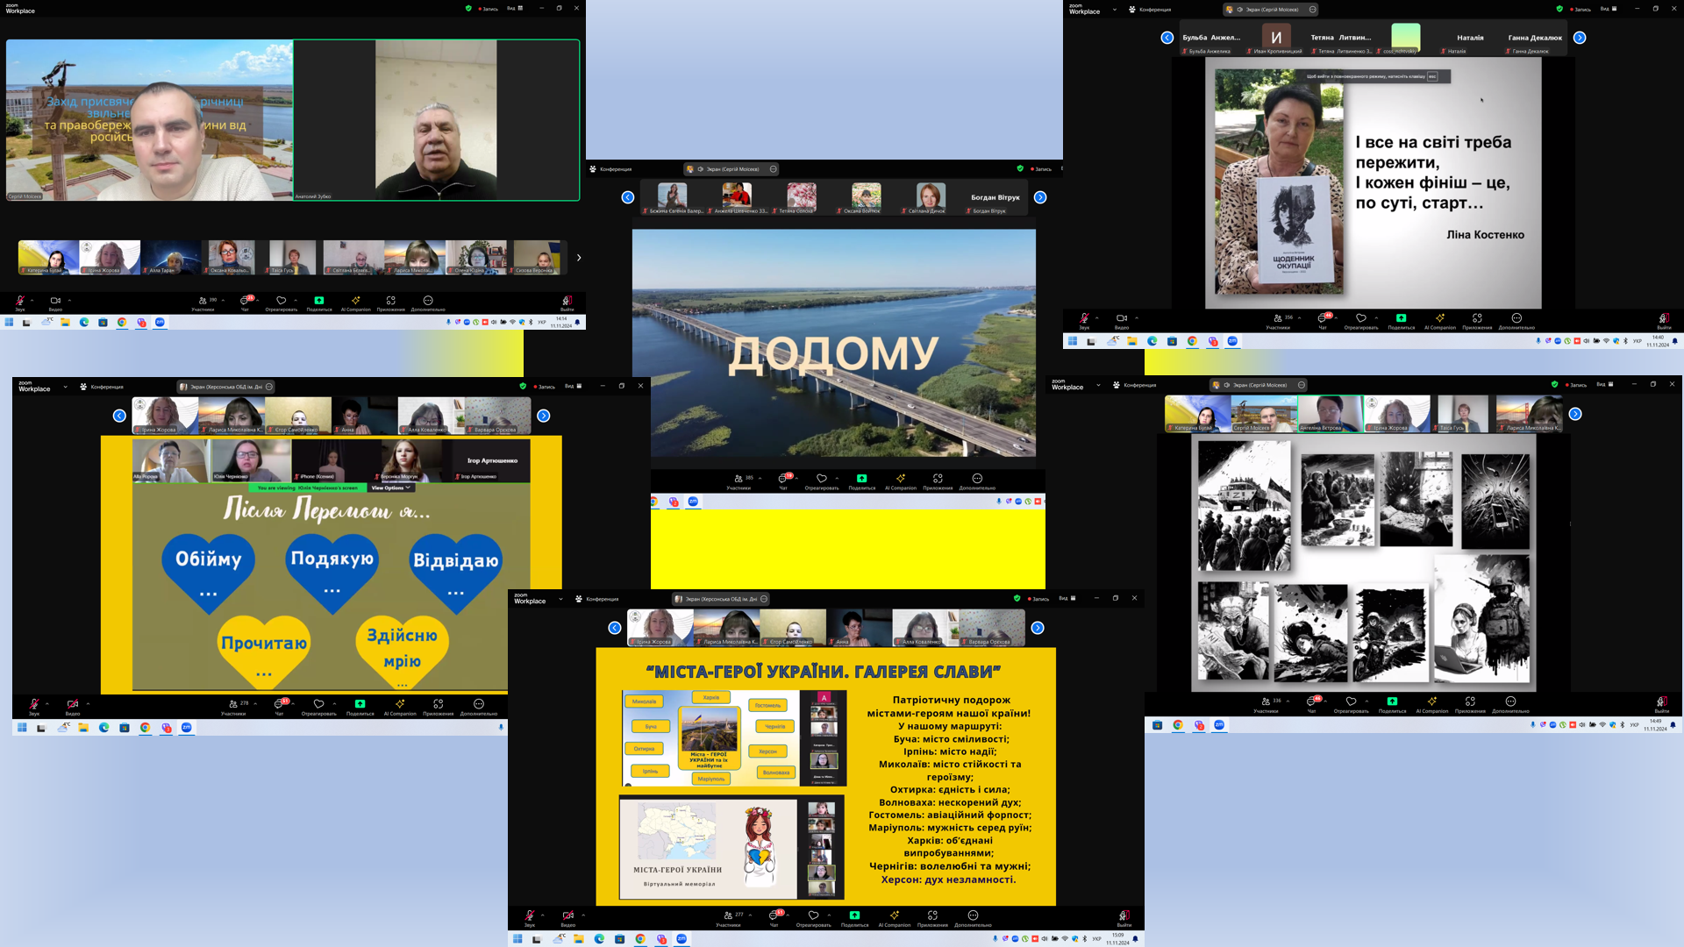
Task: Enable camera in the 277-participant meeting toolbar
Action: coord(567,916)
